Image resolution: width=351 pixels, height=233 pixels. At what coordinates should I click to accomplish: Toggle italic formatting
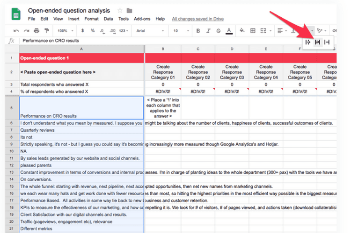click(208, 31)
